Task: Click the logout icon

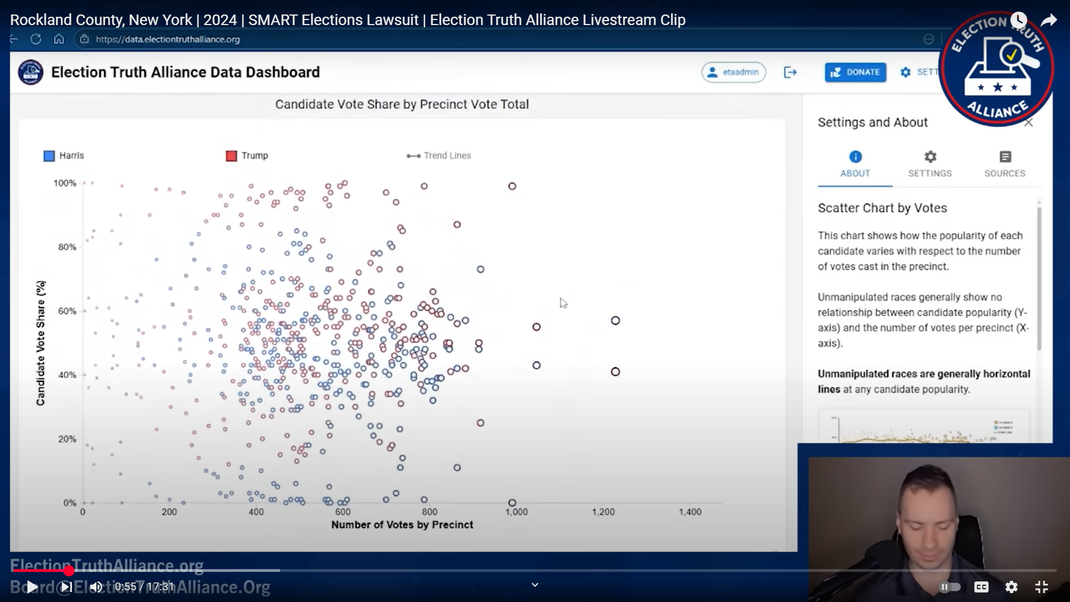Action: tap(790, 72)
